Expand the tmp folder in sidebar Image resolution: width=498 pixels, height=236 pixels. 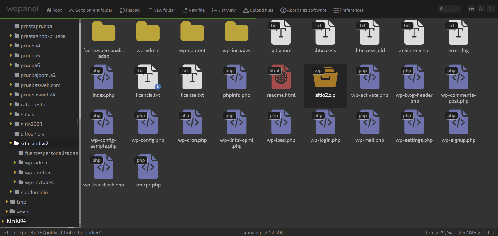pyautogui.click(x=7, y=202)
